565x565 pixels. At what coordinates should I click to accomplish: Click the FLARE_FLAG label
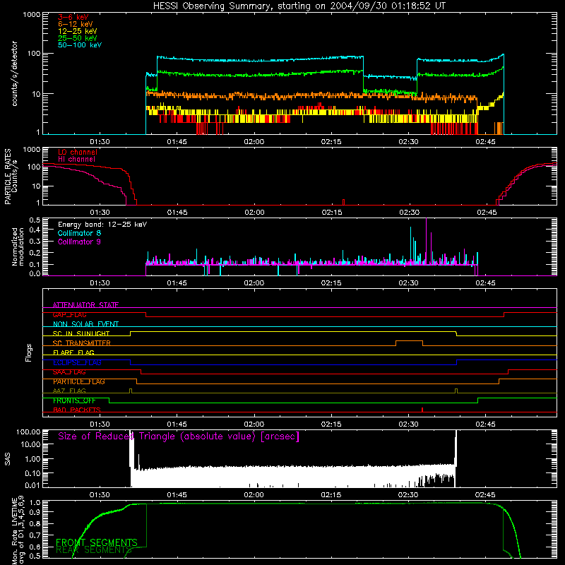click(x=73, y=352)
